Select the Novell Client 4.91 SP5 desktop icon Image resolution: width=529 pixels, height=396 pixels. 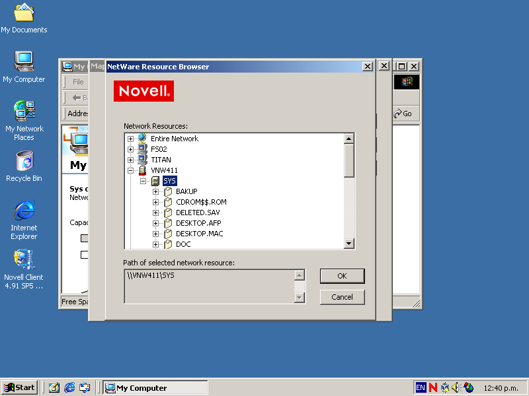click(x=24, y=269)
